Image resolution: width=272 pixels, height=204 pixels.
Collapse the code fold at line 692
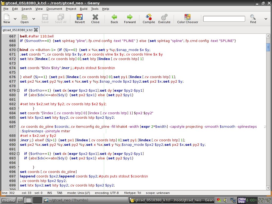(18, 154)
